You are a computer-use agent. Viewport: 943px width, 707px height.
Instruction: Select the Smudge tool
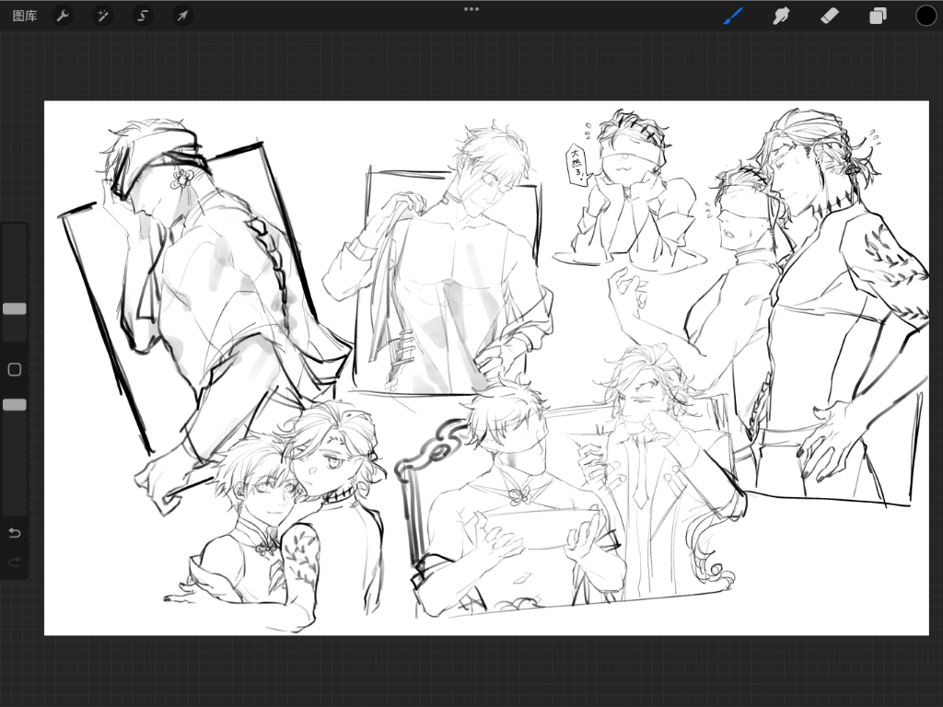tap(781, 16)
